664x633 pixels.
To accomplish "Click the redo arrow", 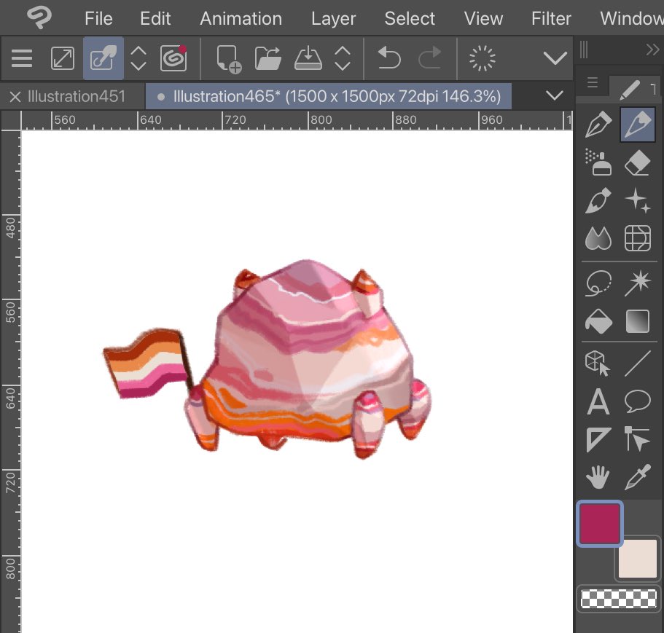I will click(430, 58).
